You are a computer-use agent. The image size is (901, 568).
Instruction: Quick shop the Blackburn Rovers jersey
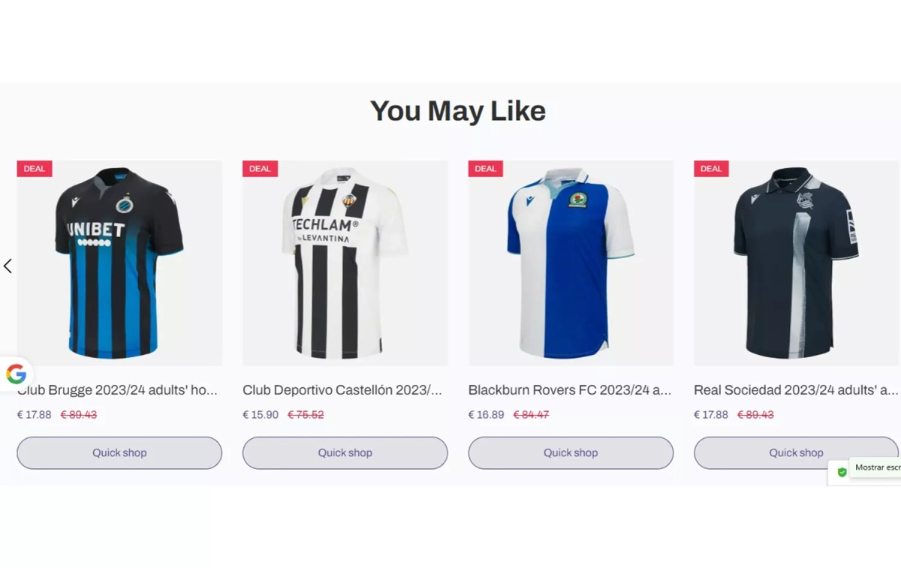pyautogui.click(x=571, y=453)
